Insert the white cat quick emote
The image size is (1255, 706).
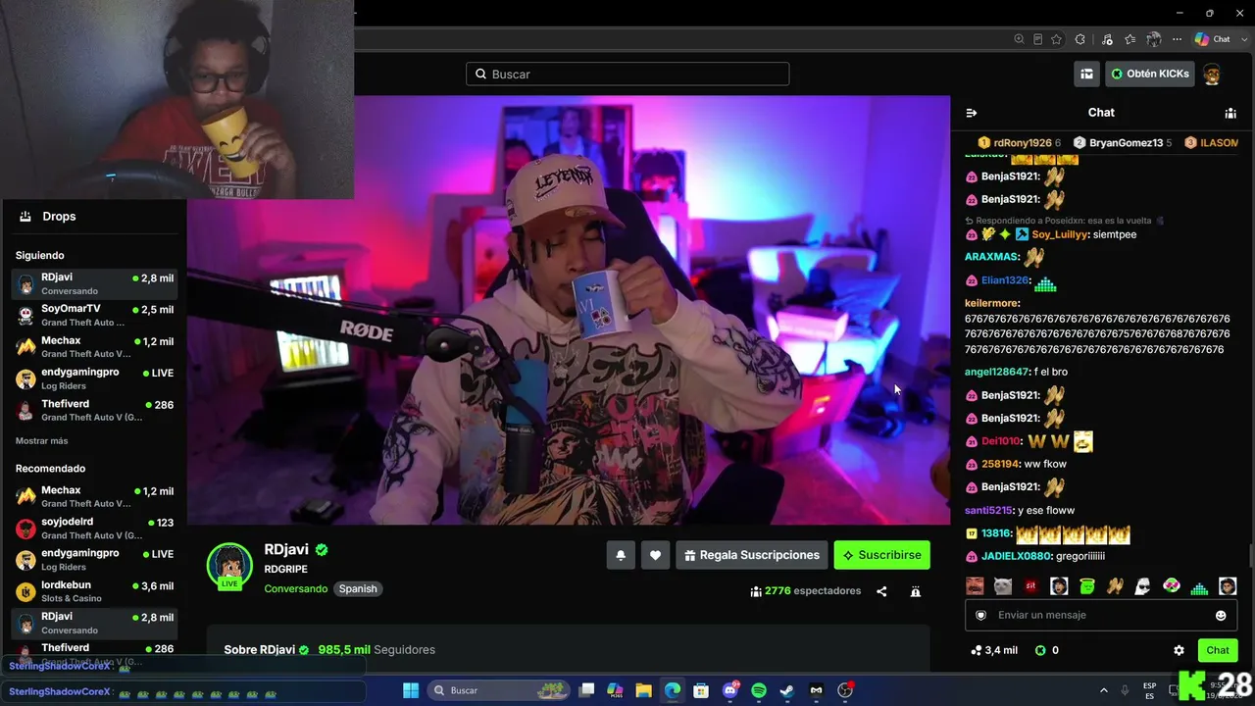(1003, 586)
